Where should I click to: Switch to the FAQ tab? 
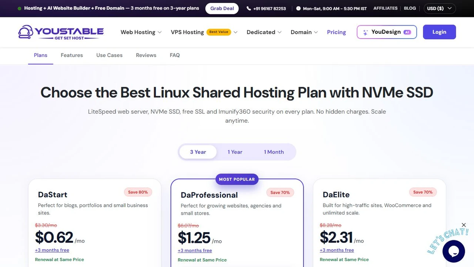pos(175,55)
